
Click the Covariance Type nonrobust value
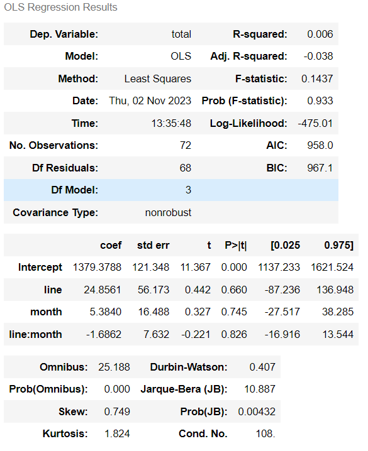point(168,212)
